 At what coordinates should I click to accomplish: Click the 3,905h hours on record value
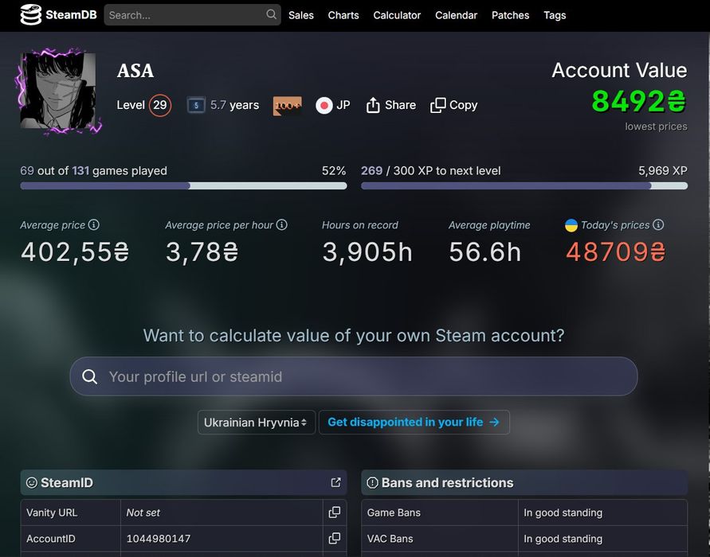pyautogui.click(x=367, y=251)
